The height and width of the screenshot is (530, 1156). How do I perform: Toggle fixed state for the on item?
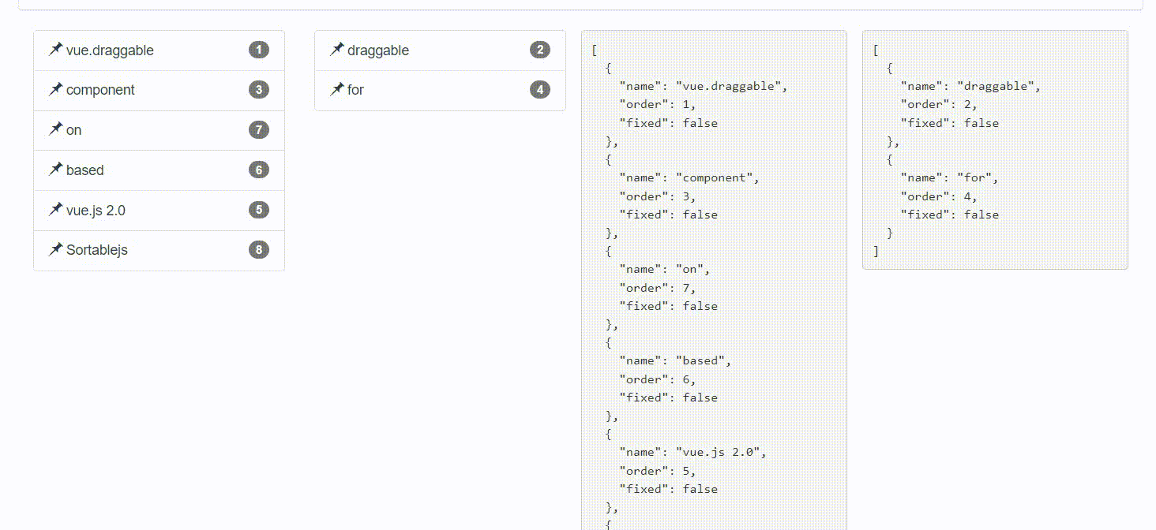pos(54,129)
